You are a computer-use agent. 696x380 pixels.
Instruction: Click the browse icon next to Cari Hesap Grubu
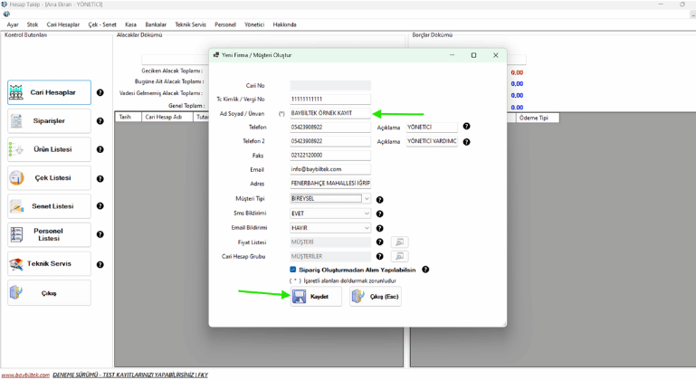coord(400,257)
